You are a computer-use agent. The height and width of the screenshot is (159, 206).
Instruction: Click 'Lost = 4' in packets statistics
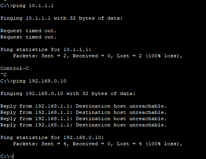(129, 144)
